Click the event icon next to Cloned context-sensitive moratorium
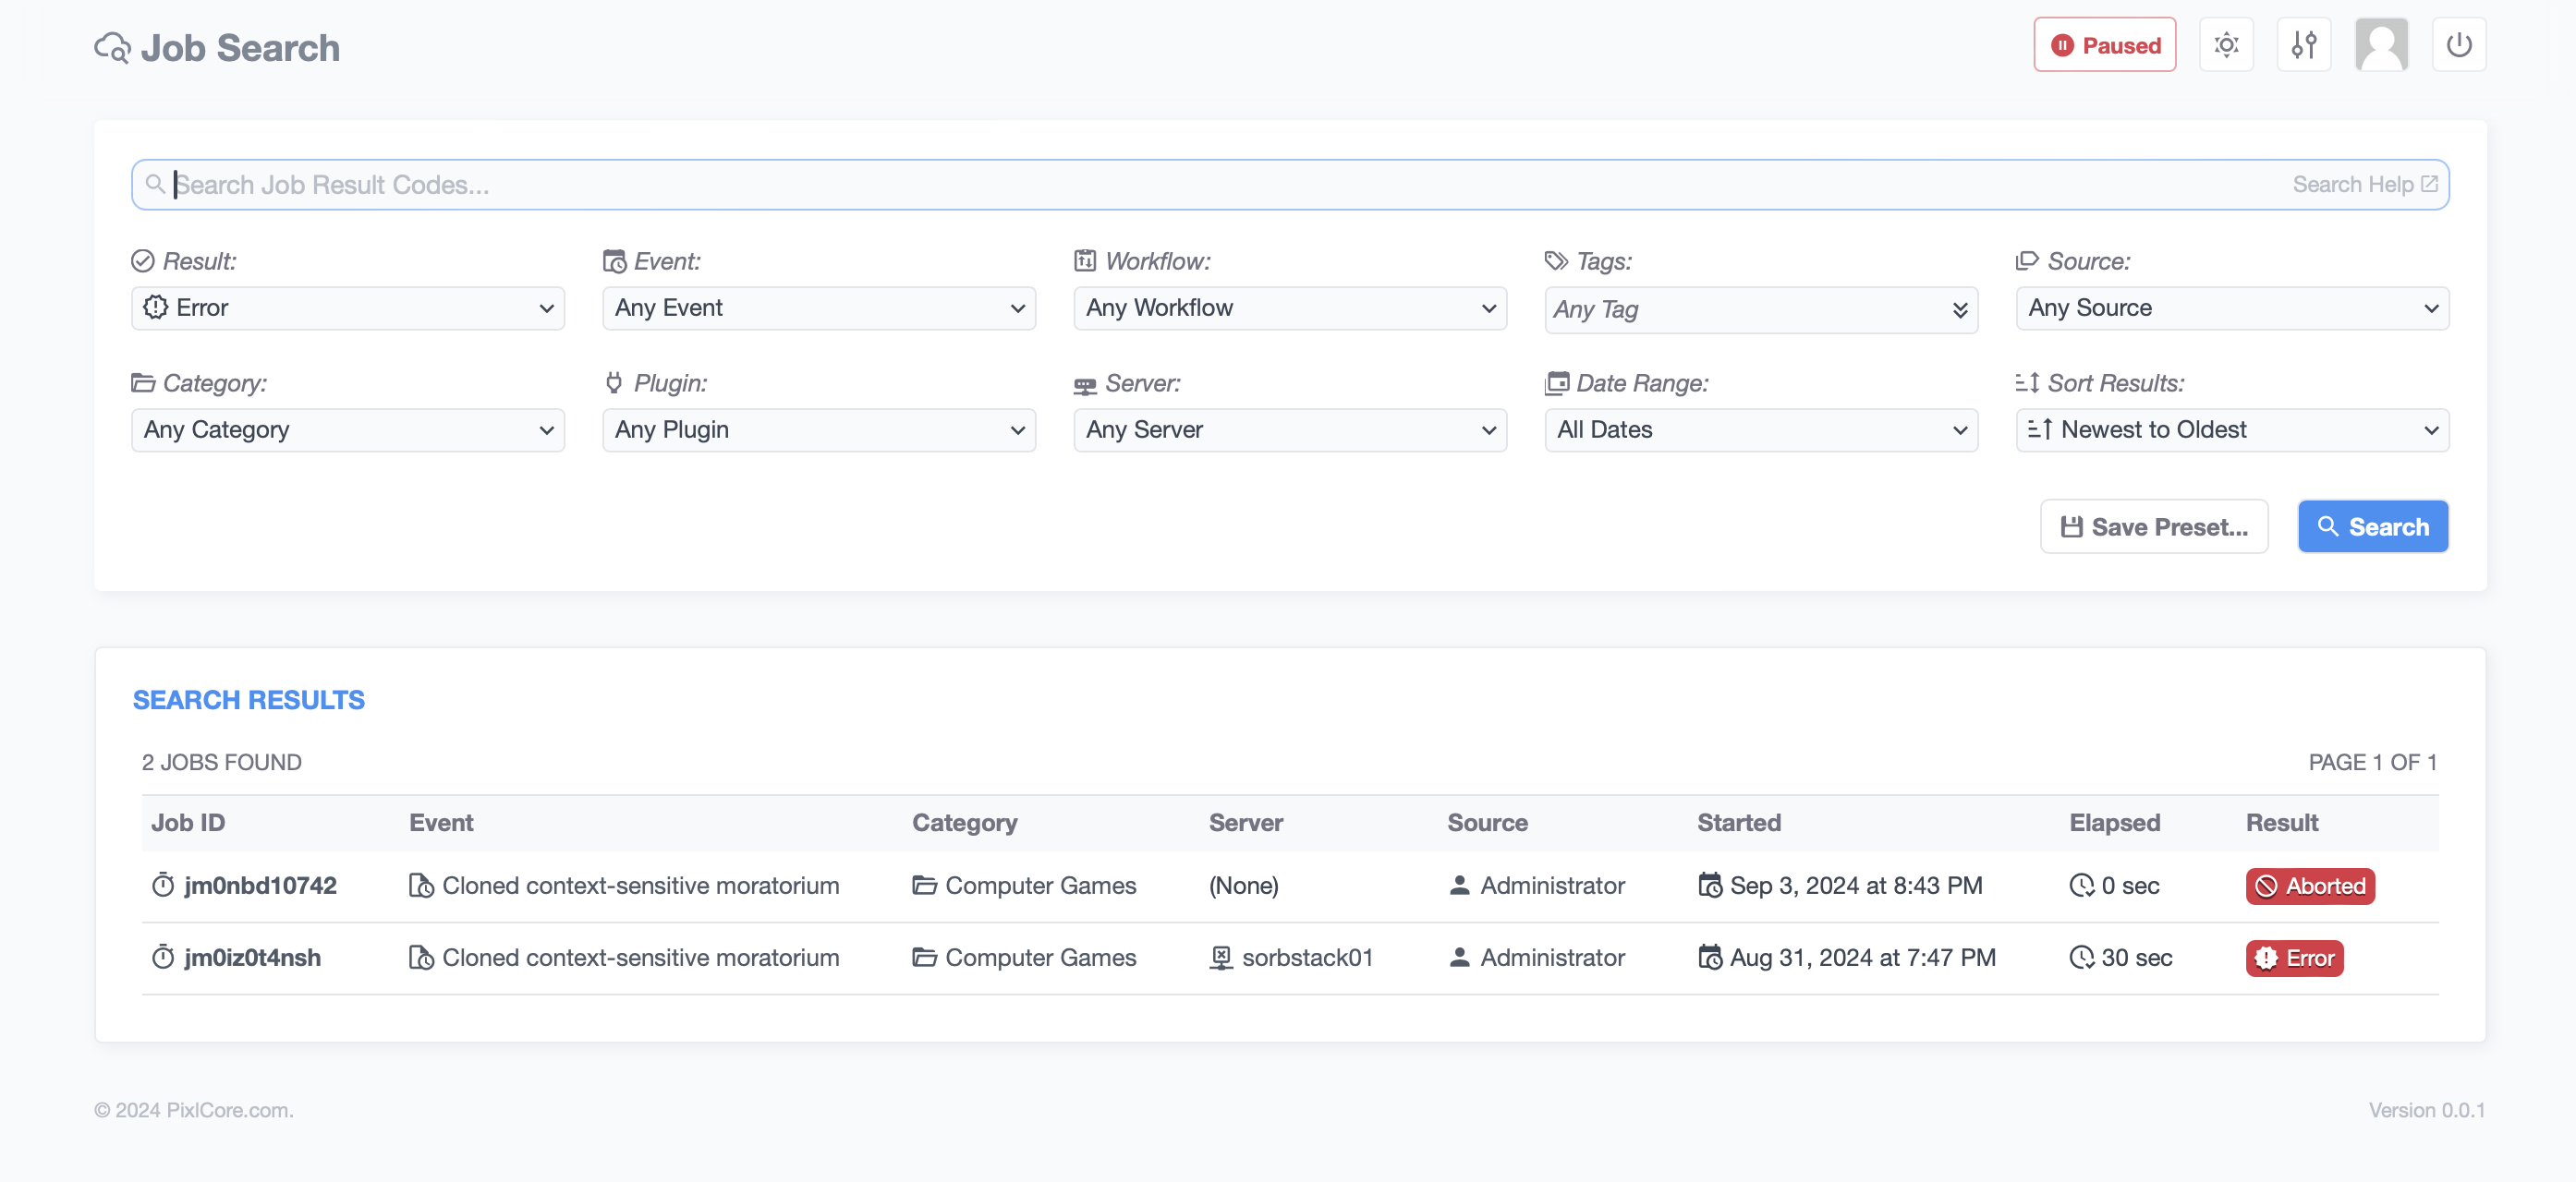 (420, 886)
